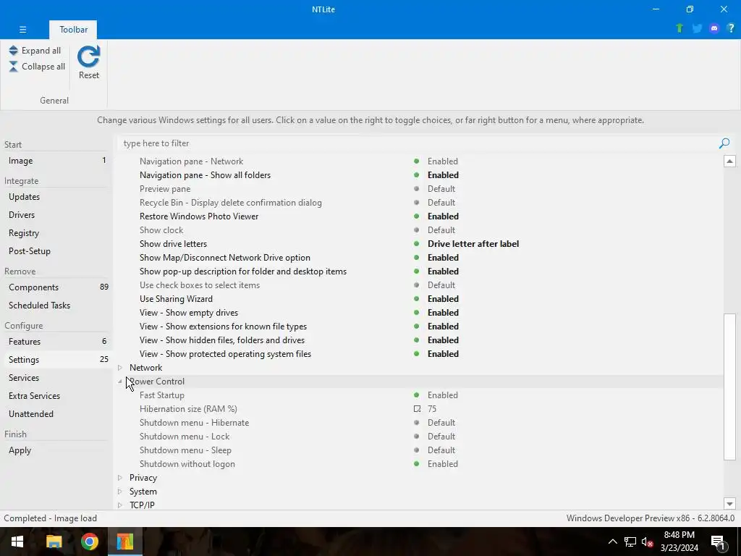
Task: Expand the Network category arrow
Action: coord(120,368)
